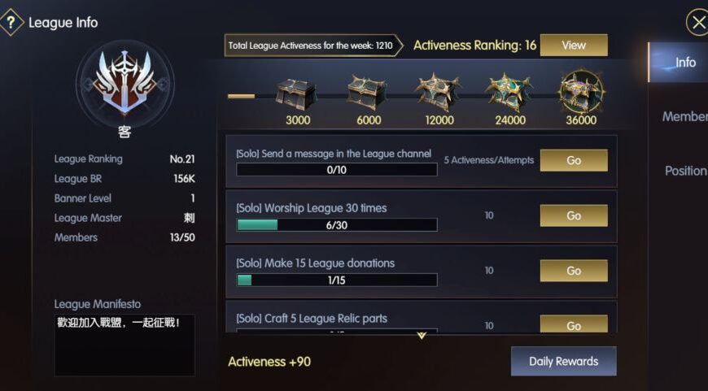Tap the 36000 activeness reward chest
Screen dimensions: 708x391
[581, 92]
